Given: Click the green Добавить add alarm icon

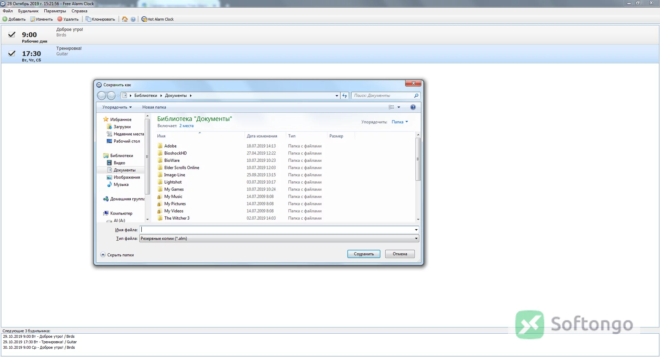Looking at the screenshot, I should point(5,19).
